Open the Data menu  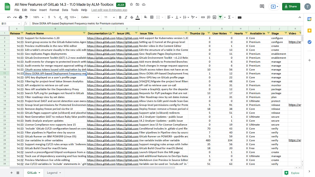click(65, 10)
